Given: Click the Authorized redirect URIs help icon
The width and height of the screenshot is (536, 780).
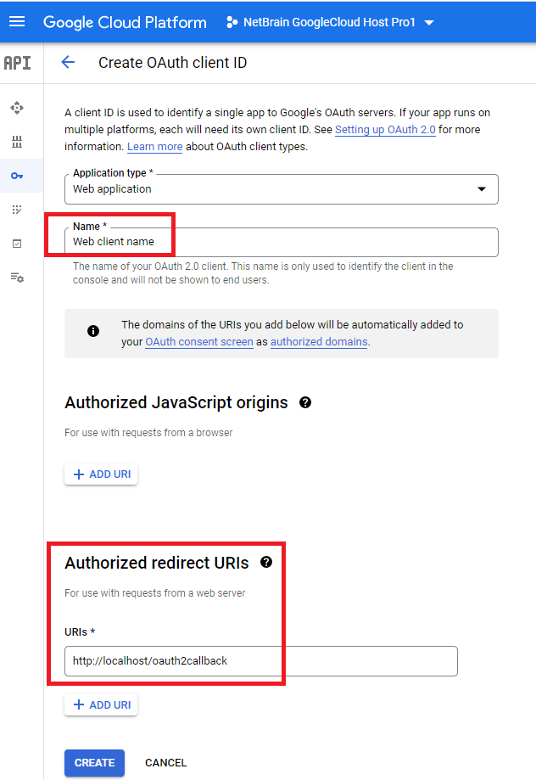Looking at the screenshot, I should click(265, 562).
